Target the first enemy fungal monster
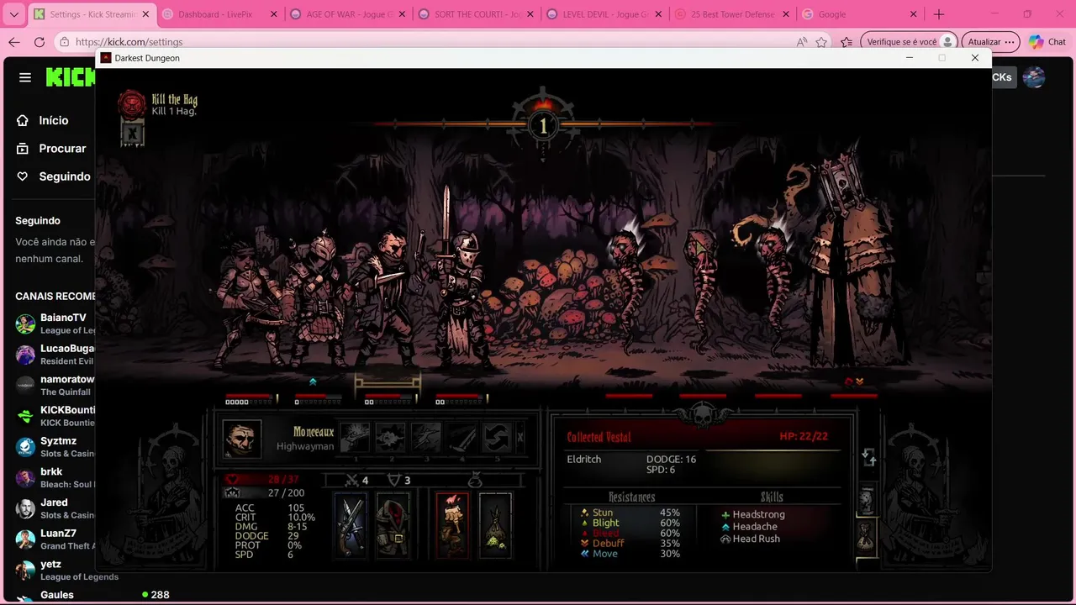Screen dimensions: 1076x605 pos(626,290)
